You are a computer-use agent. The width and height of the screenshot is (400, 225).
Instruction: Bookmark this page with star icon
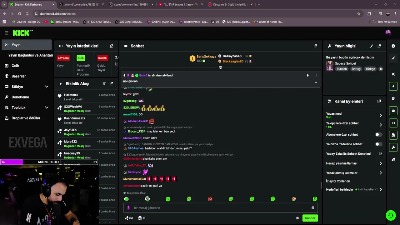tap(359, 14)
